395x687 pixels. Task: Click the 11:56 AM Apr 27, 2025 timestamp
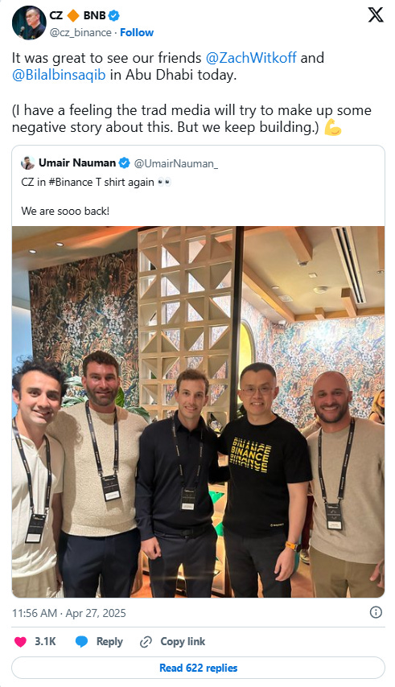[x=68, y=613]
